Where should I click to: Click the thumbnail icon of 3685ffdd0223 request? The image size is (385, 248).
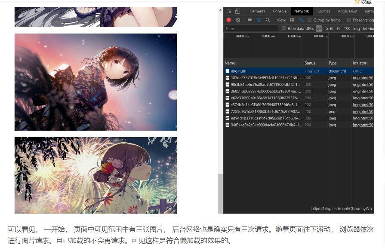coord(228,91)
